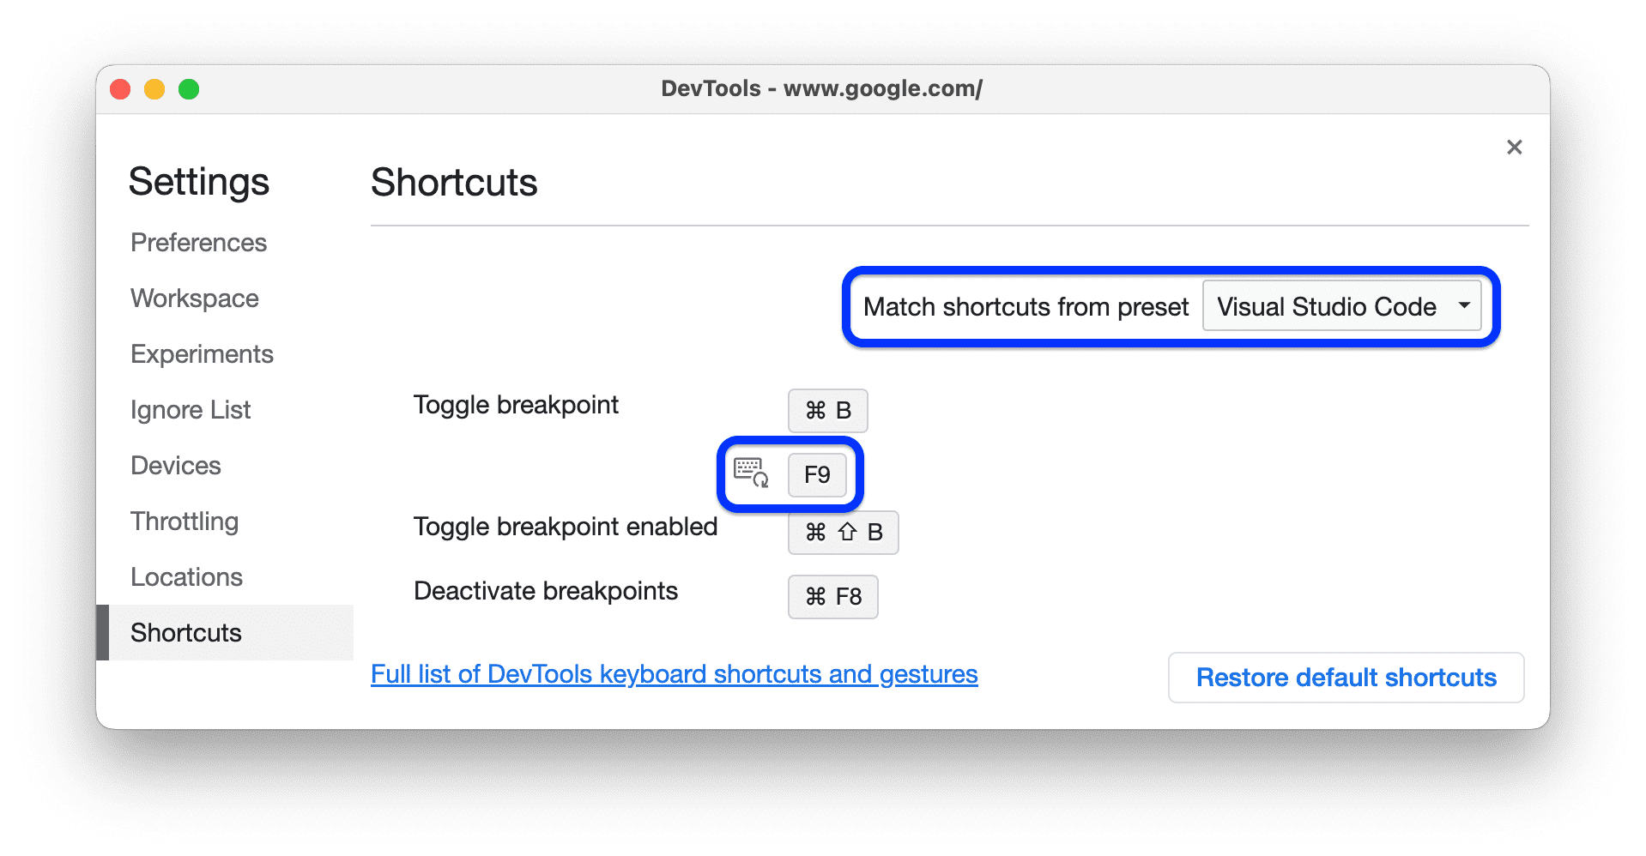The height and width of the screenshot is (856, 1646).
Task: Select the Throttling settings entry
Action: (x=184, y=521)
